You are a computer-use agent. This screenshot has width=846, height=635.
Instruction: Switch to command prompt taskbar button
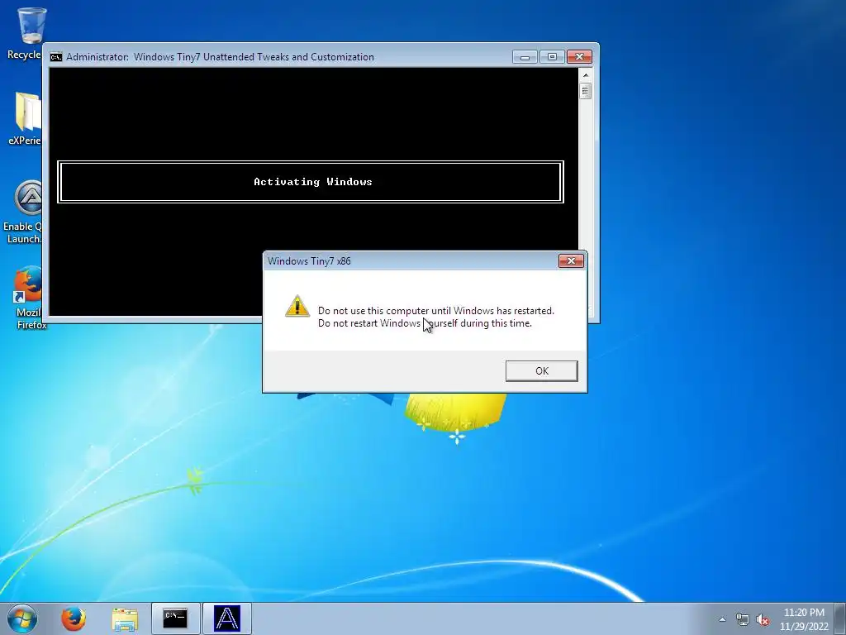(x=175, y=618)
